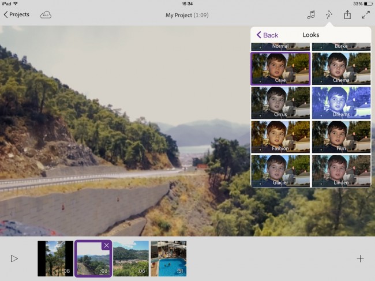Open Creative Cloud sync icon

click(46, 15)
